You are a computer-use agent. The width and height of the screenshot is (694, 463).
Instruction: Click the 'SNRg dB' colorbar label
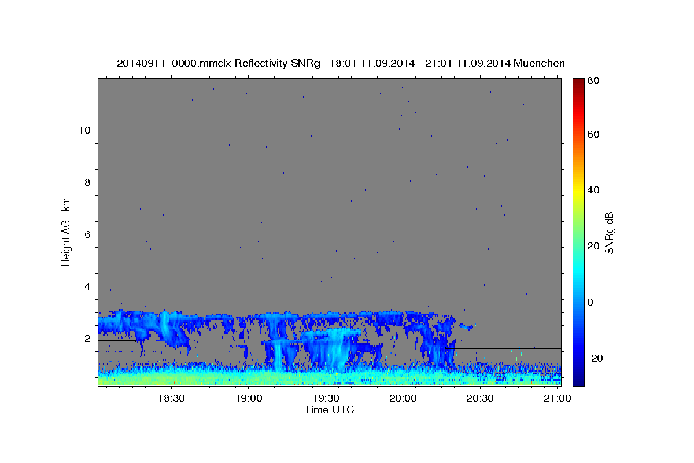(x=609, y=233)
